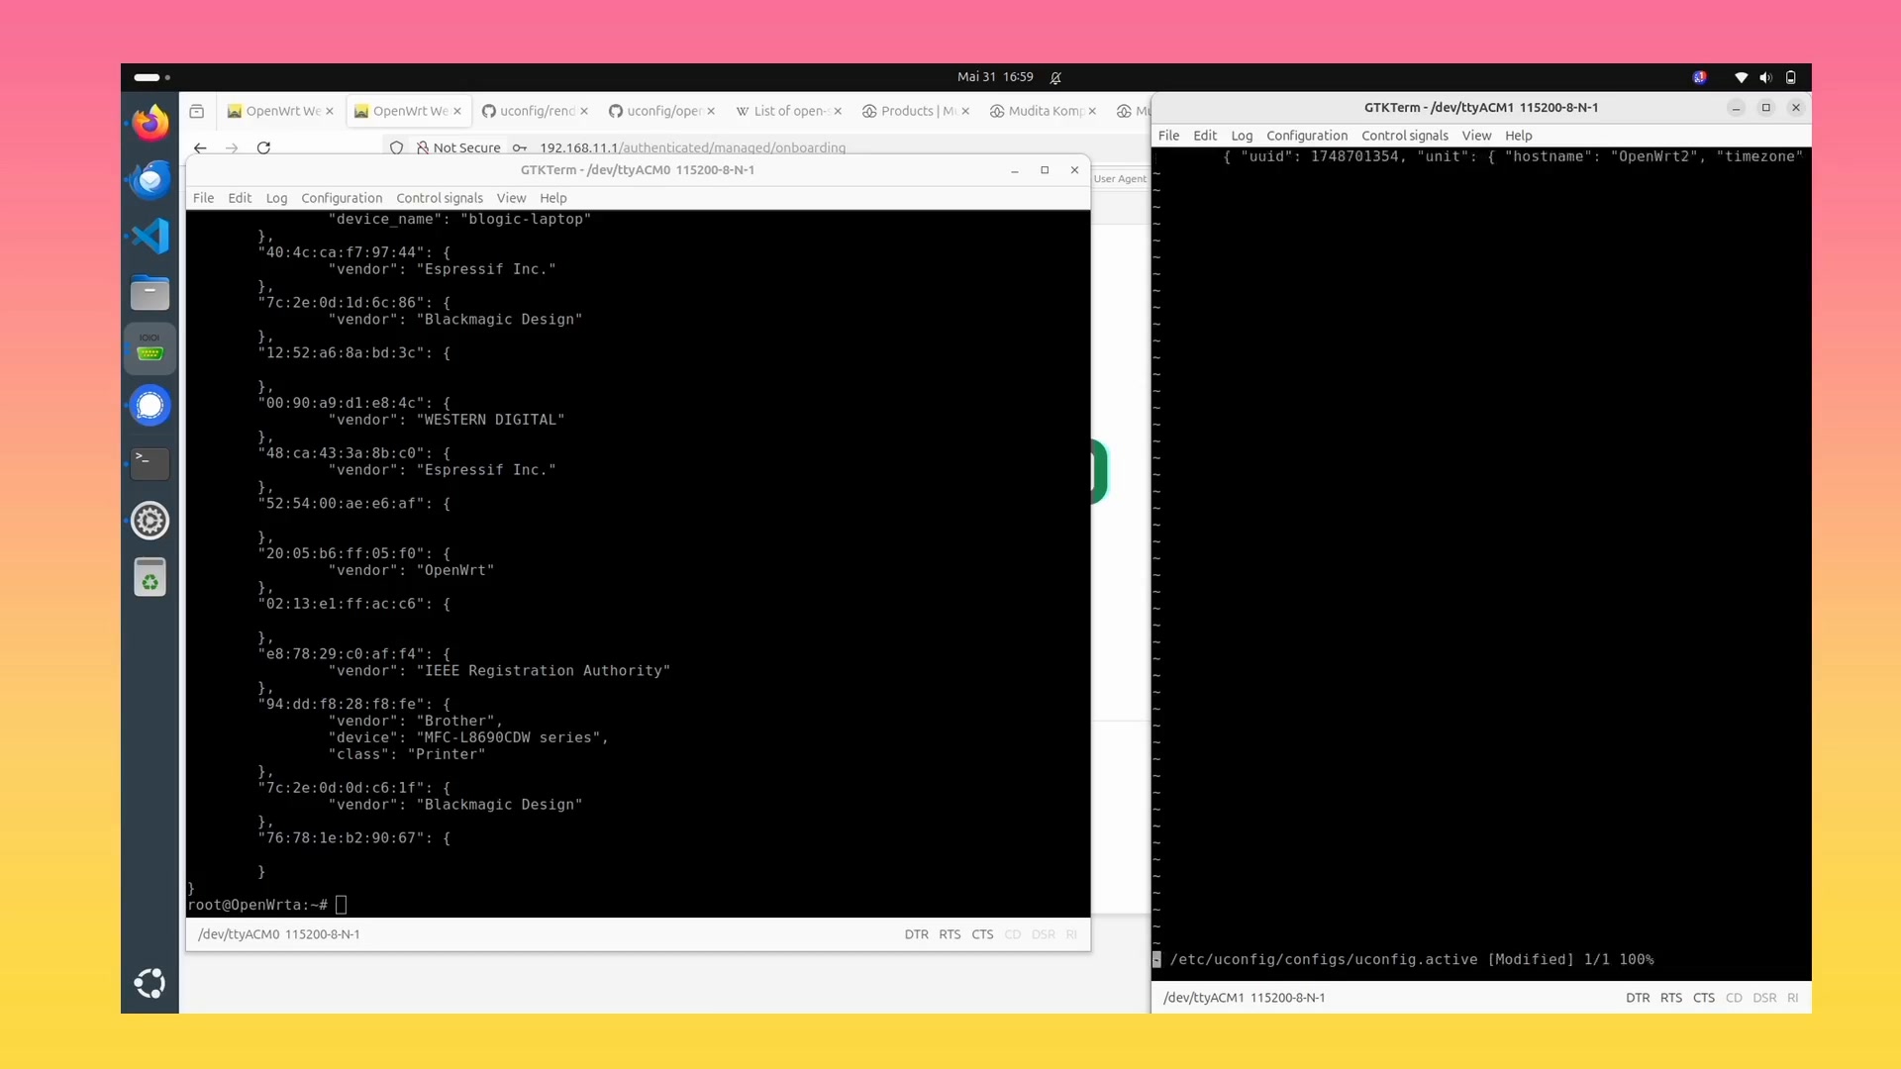The width and height of the screenshot is (1901, 1069).
Task: Open the Files manager dock icon
Action: [x=150, y=293]
